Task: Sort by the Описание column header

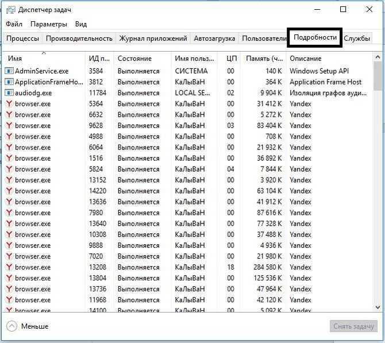Action: (329, 59)
